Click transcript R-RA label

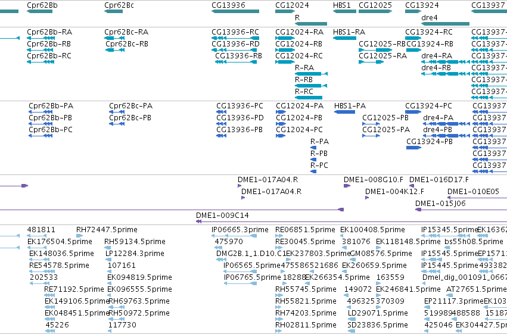point(304,68)
